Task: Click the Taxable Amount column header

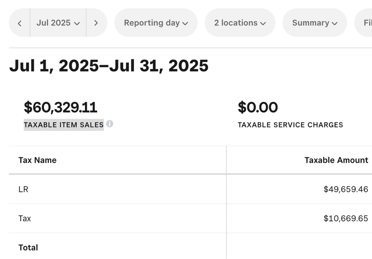Action: pos(336,160)
